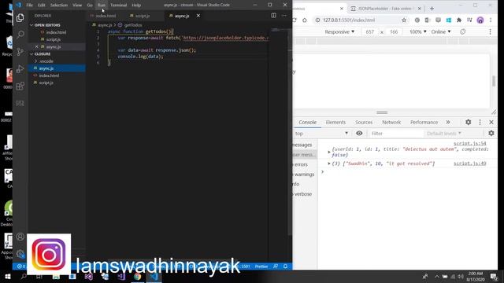Open the Chrome profile avatar
Image resolution: width=504 pixels, height=283 pixels.
coord(480,20)
